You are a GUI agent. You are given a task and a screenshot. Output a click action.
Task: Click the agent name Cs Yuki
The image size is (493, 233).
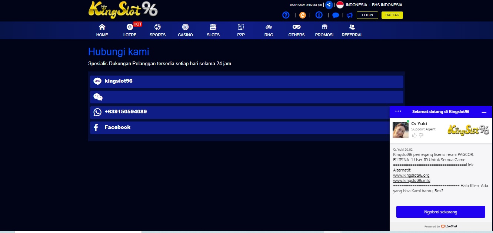(419, 123)
